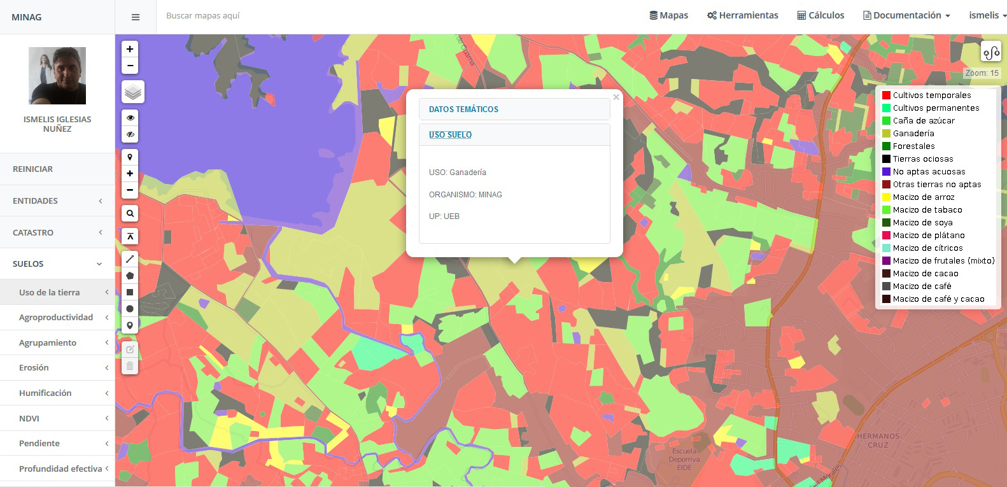Hide layers with the crossed-eye icon
The image size is (1007, 487).
click(130, 134)
